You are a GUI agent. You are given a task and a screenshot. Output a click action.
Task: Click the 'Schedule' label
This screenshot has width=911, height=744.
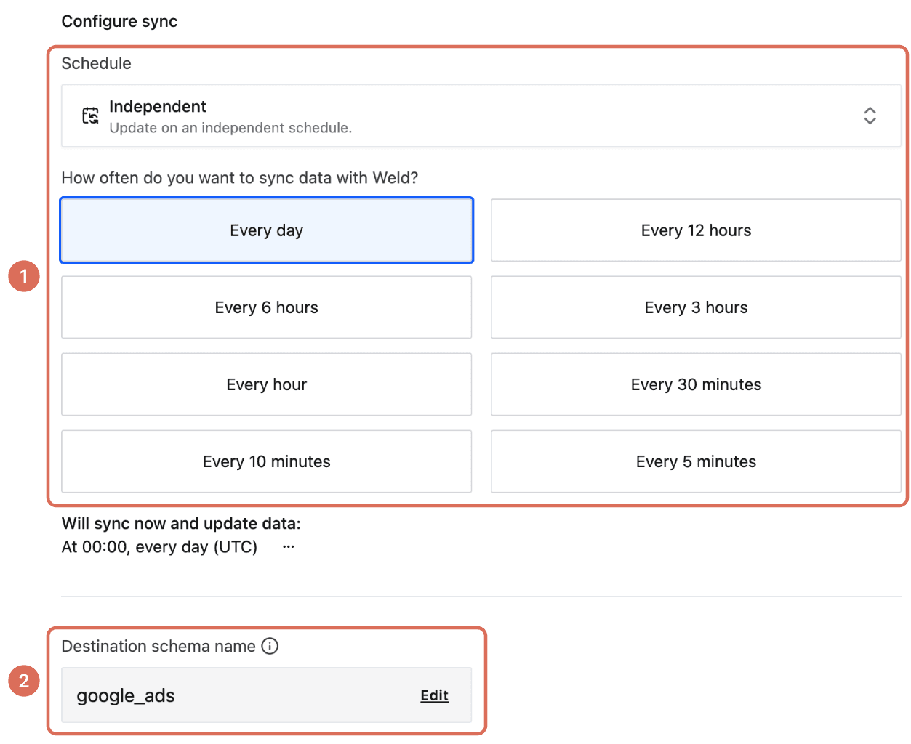97,63
